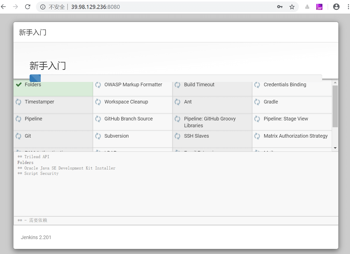This screenshot has height=254, width=350.
Task: Select the Subversion plugin text
Action: 117,136
